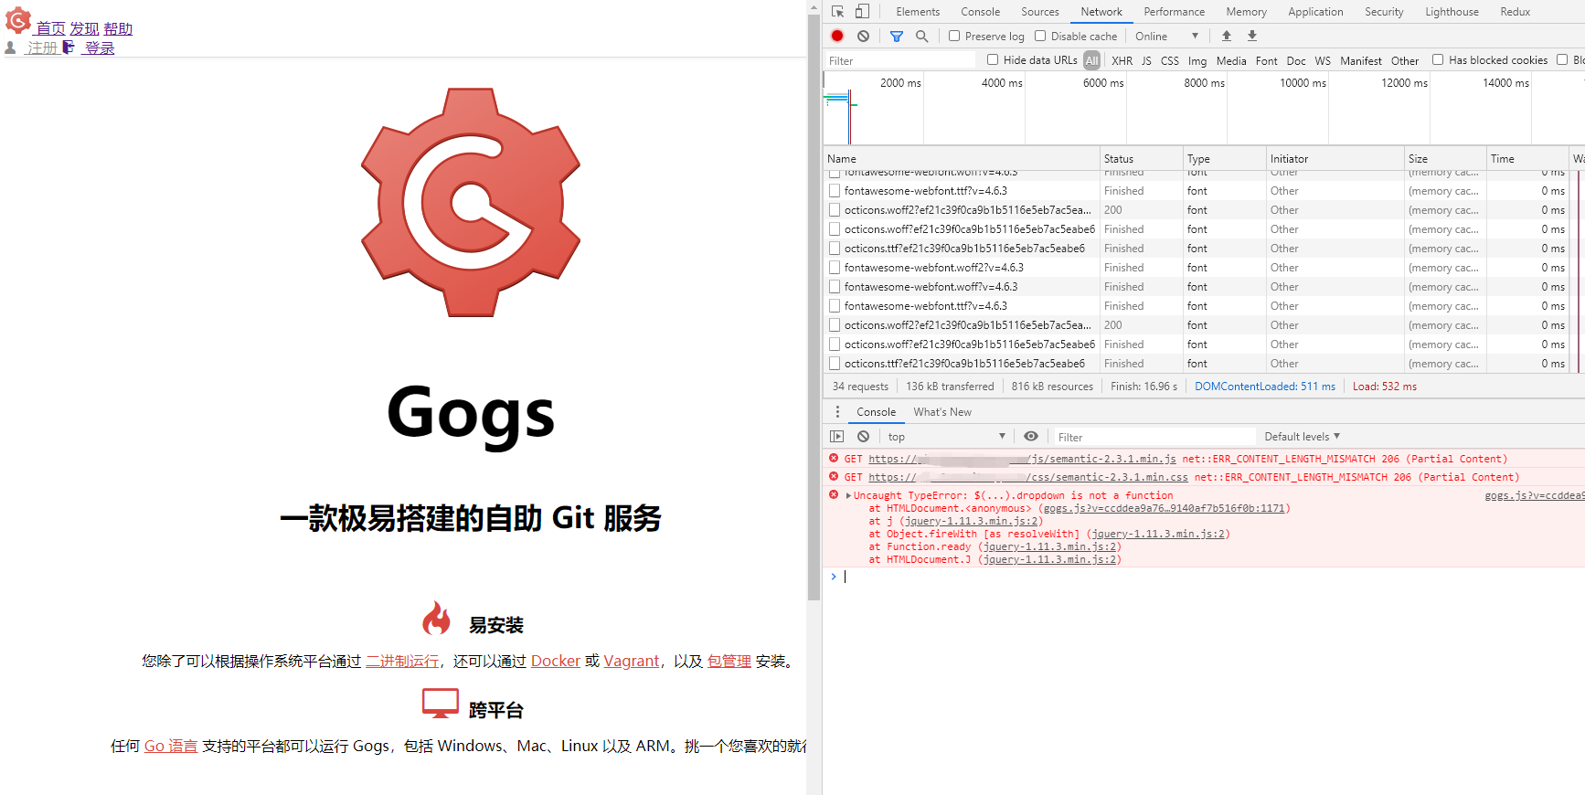This screenshot has width=1585, height=795.
Task: Open network search magnifier
Action: (x=921, y=37)
